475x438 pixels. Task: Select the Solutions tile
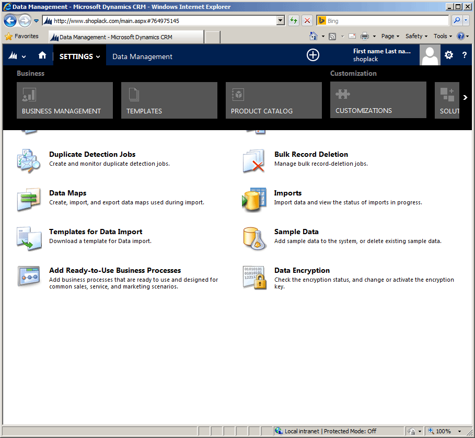[x=447, y=100]
